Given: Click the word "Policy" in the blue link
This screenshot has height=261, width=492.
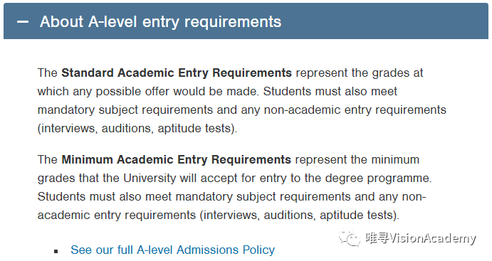Looking at the screenshot, I should [258, 250].
